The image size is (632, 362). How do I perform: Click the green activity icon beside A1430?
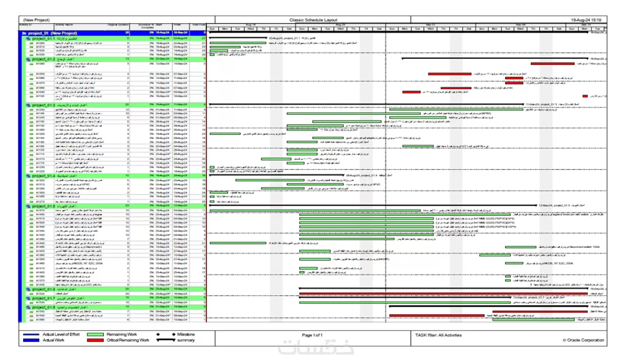click(x=32, y=285)
